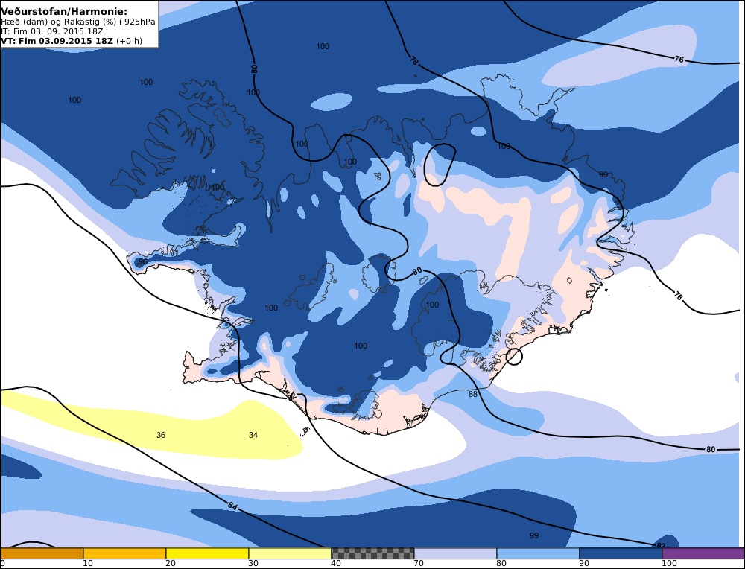Click the '82' contour label at the bottom right

point(661,546)
